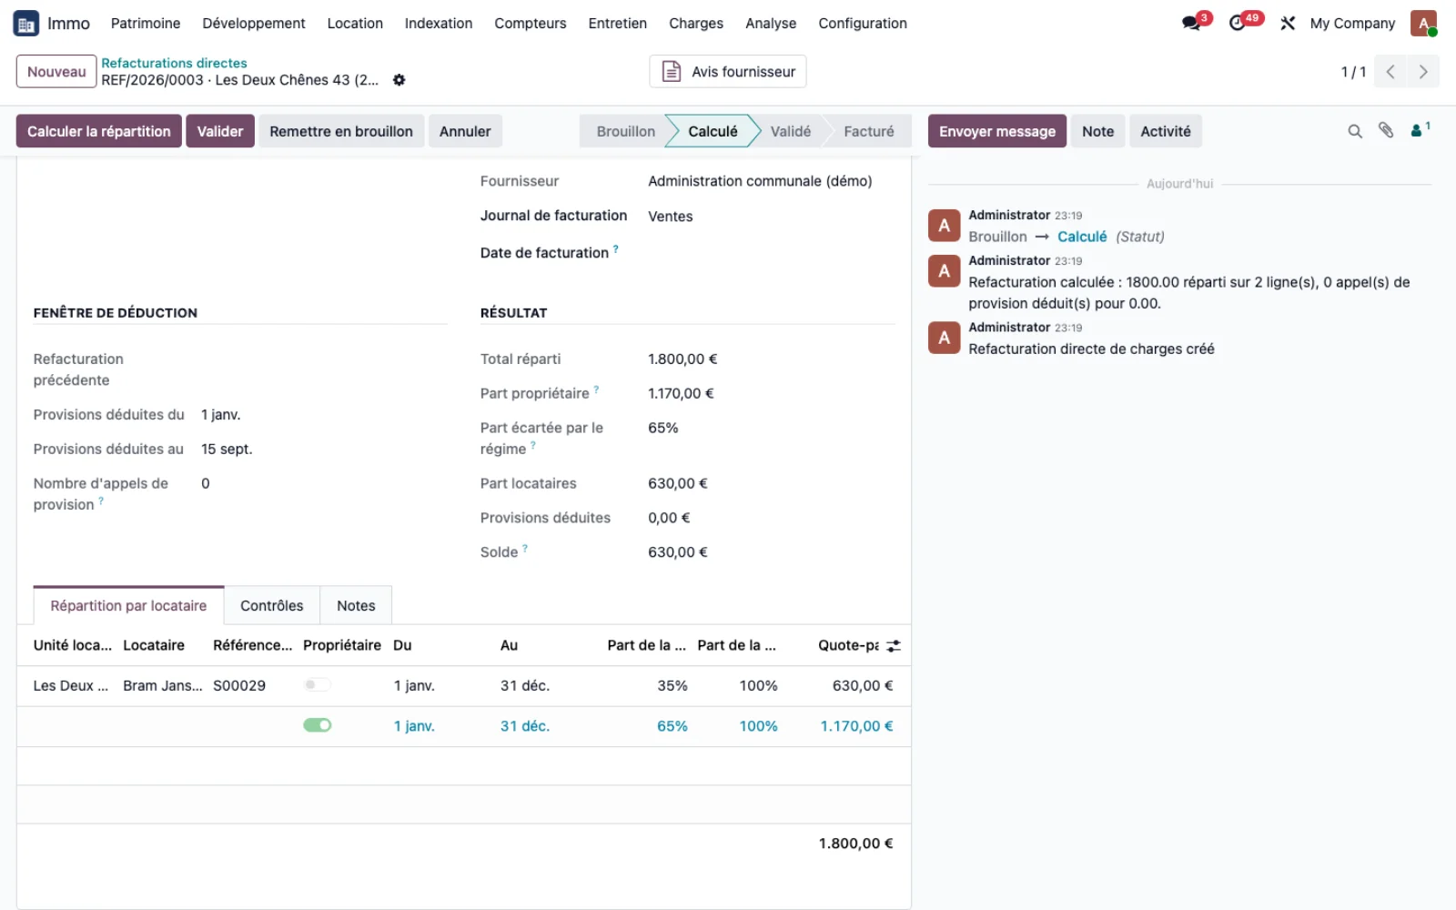Open the My Company selector
This screenshot has width=1456, height=910.
[x=1352, y=24]
